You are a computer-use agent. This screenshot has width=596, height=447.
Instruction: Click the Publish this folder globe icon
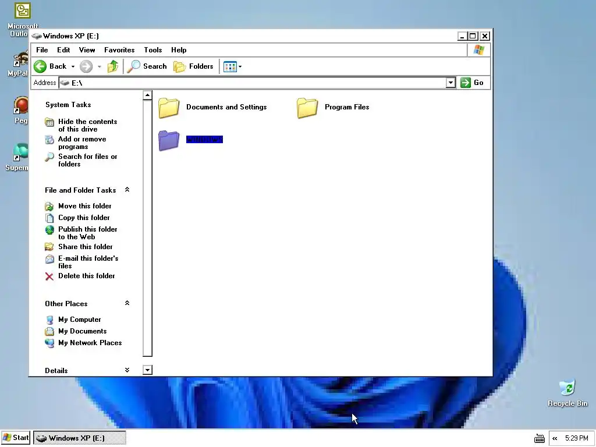click(x=49, y=229)
